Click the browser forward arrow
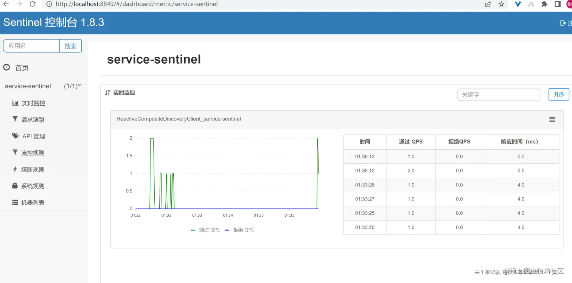 point(19,4)
